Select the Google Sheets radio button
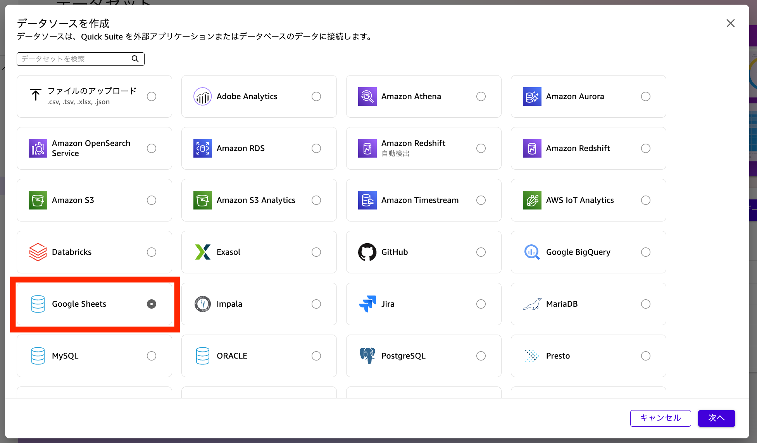Image resolution: width=757 pixels, height=443 pixels. pos(152,304)
